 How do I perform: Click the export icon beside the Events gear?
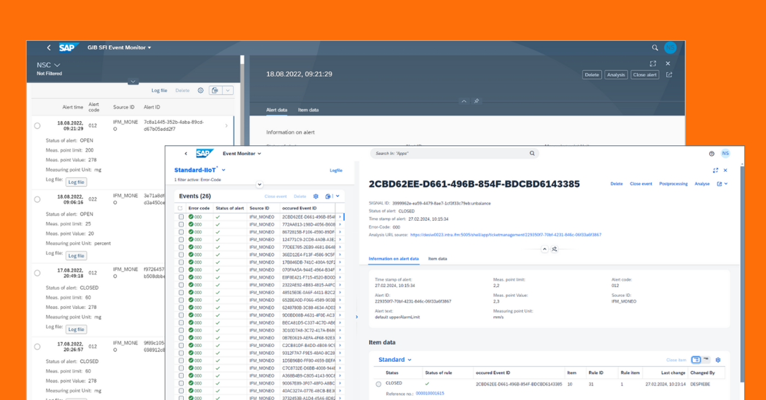[x=328, y=196]
